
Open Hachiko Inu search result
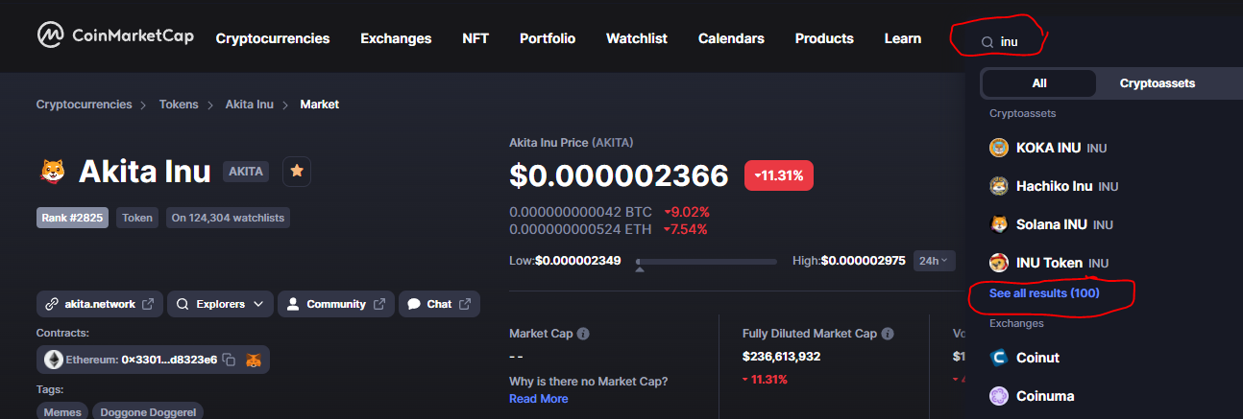[x=1055, y=186]
